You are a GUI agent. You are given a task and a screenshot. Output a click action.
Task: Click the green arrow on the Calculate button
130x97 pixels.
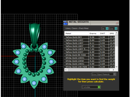tap(99, 87)
